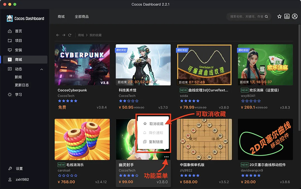This screenshot has width=301, height=189.
Task: Click the vertical scrollbar on right
Action: (x=299, y=77)
